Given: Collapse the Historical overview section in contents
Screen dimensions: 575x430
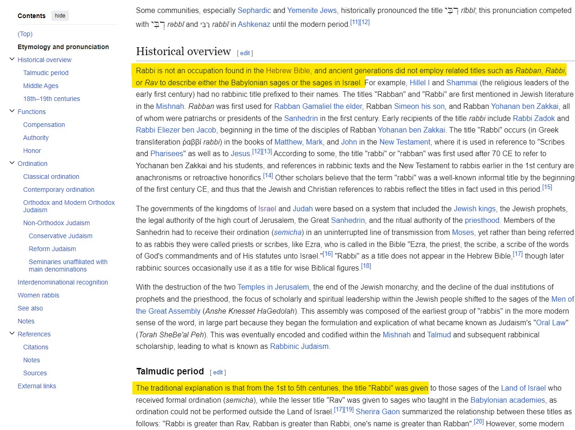Looking at the screenshot, I should pyautogui.click(x=12, y=59).
